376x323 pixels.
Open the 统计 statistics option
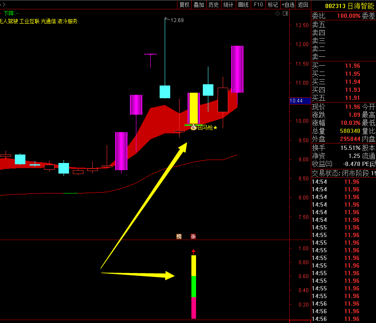pyautogui.click(x=228, y=5)
